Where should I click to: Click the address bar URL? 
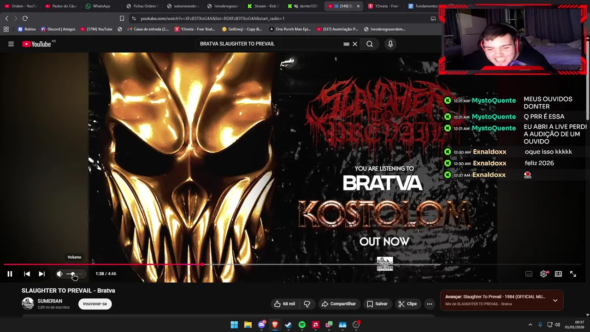click(x=212, y=18)
